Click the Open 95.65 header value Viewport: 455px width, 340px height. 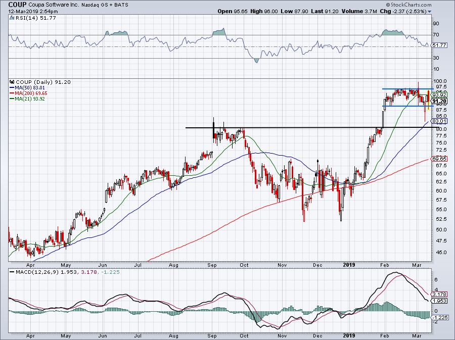(x=233, y=11)
